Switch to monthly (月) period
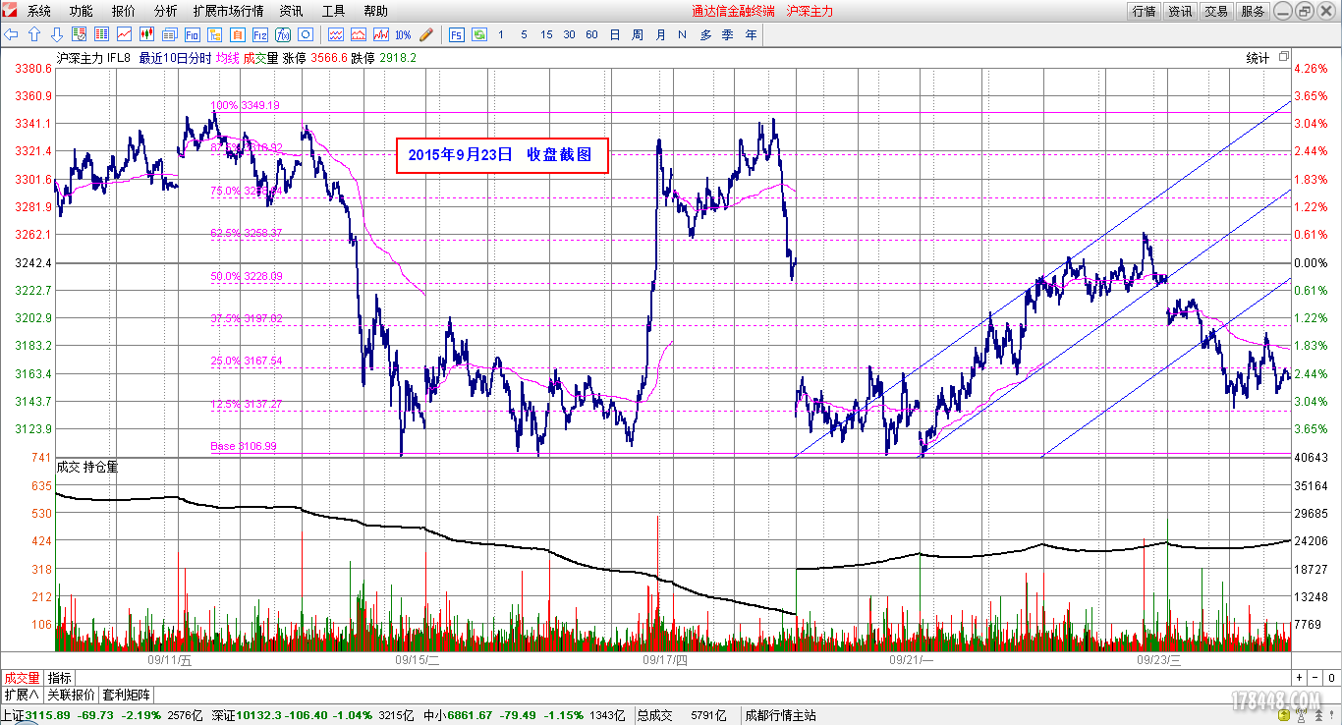Image resolution: width=1342 pixels, height=725 pixels. click(660, 34)
